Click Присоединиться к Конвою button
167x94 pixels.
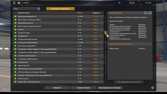pyautogui.click(x=110, y=88)
